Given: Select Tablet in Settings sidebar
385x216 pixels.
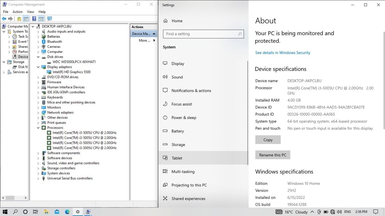Looking at the screenshot, I should pos(203,158).
